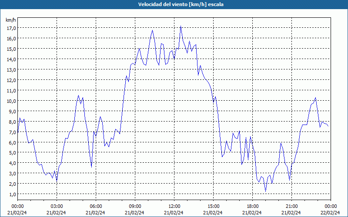Viewport: 348px width, 217px height.
Task: Click the 1,0 y-axis value
Action: tap(12, 194)
